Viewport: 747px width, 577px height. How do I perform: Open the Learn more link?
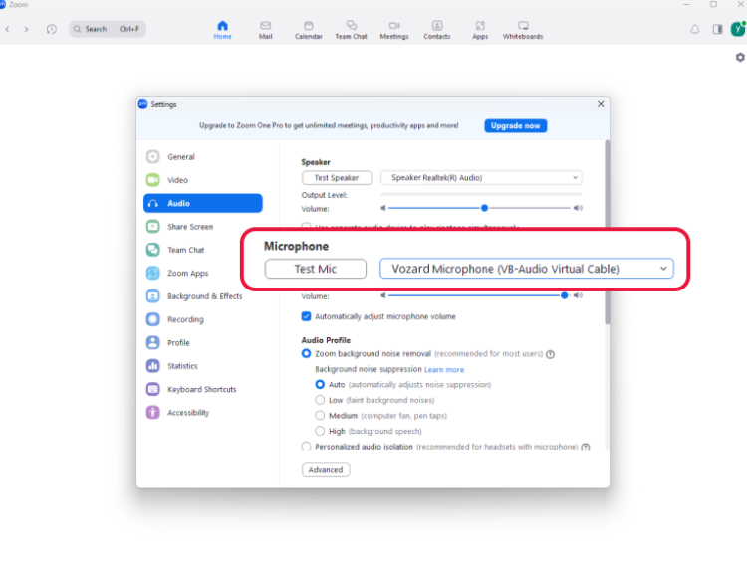(444, 370)
